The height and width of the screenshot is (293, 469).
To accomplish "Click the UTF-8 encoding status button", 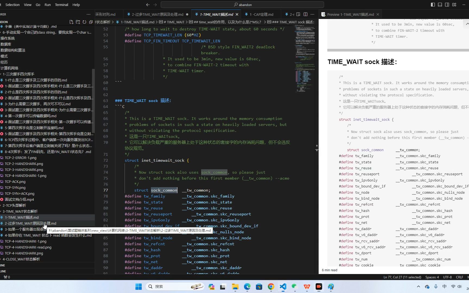I will click(x=447, y=277).
